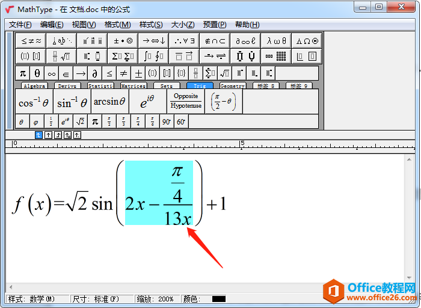
Task: Open the lowercase Greek palette (λωθ)
Action: click(x=276, y=41)
